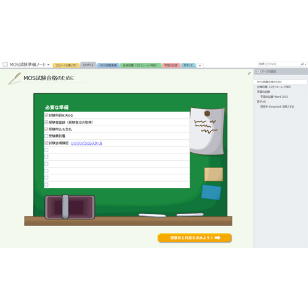Click the pen icon beside the page title
Image resolution: width=308 pixels, height=308 pixels.
[14, 78]
